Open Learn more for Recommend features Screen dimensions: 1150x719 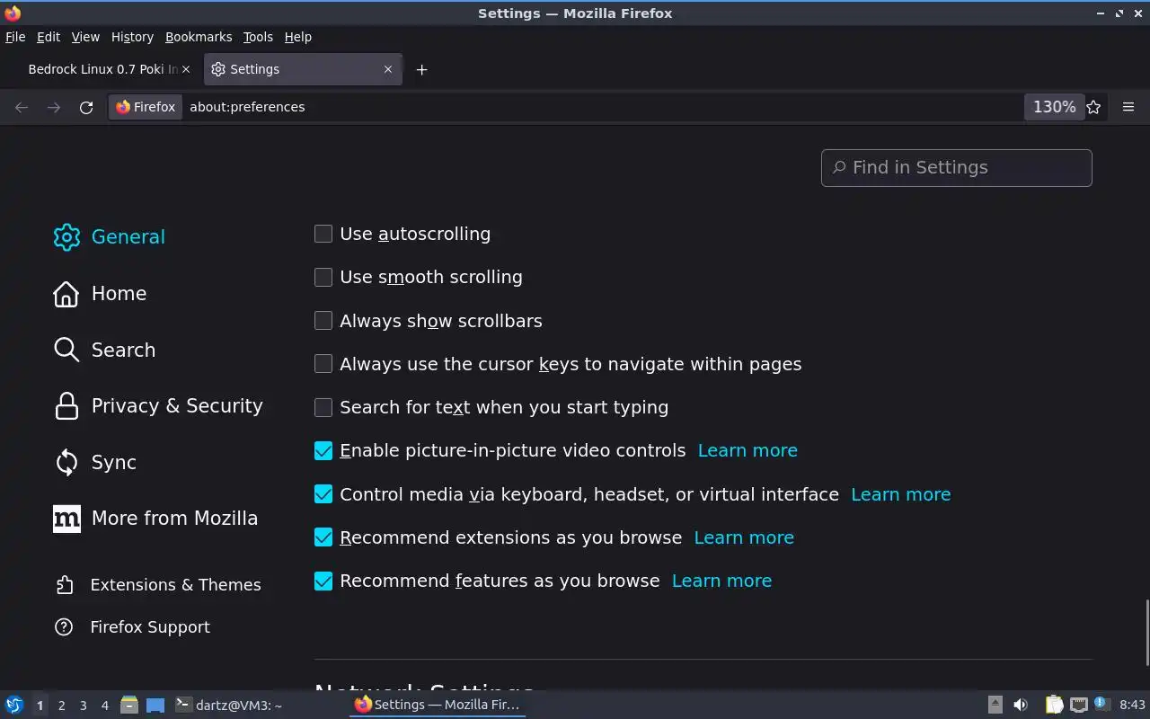(721, 581)
